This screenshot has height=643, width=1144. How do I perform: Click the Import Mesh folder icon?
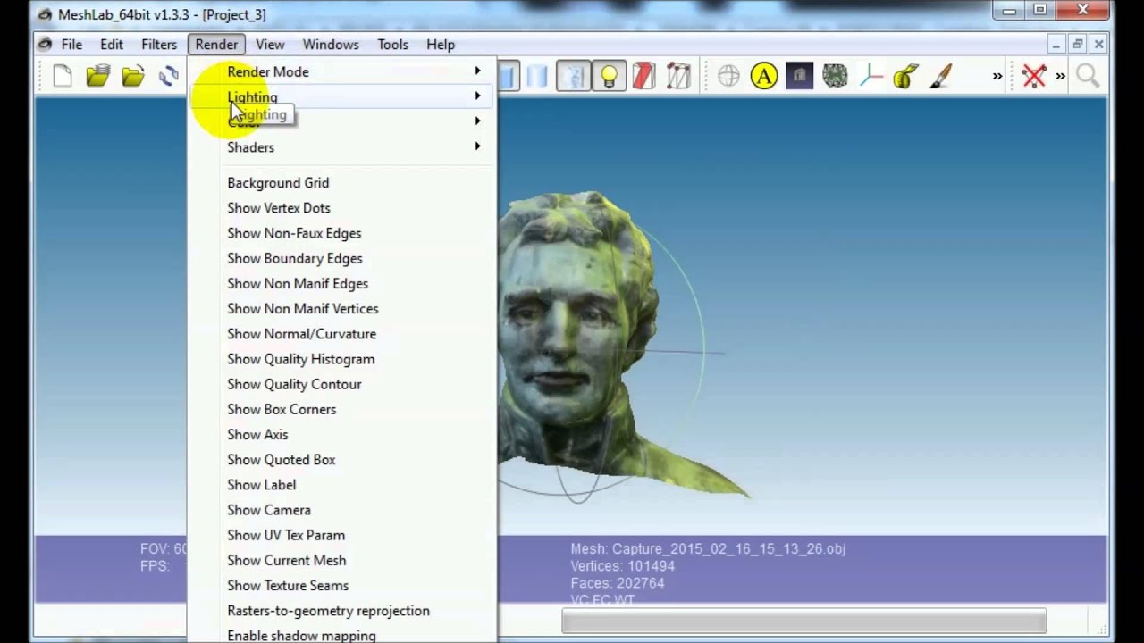tap(133, 77)
